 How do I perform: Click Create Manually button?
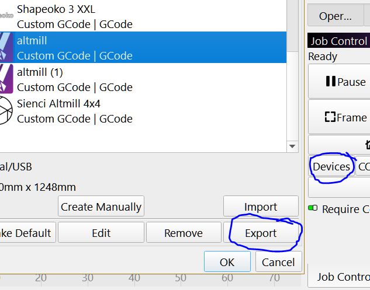click(x=101, y=207)
